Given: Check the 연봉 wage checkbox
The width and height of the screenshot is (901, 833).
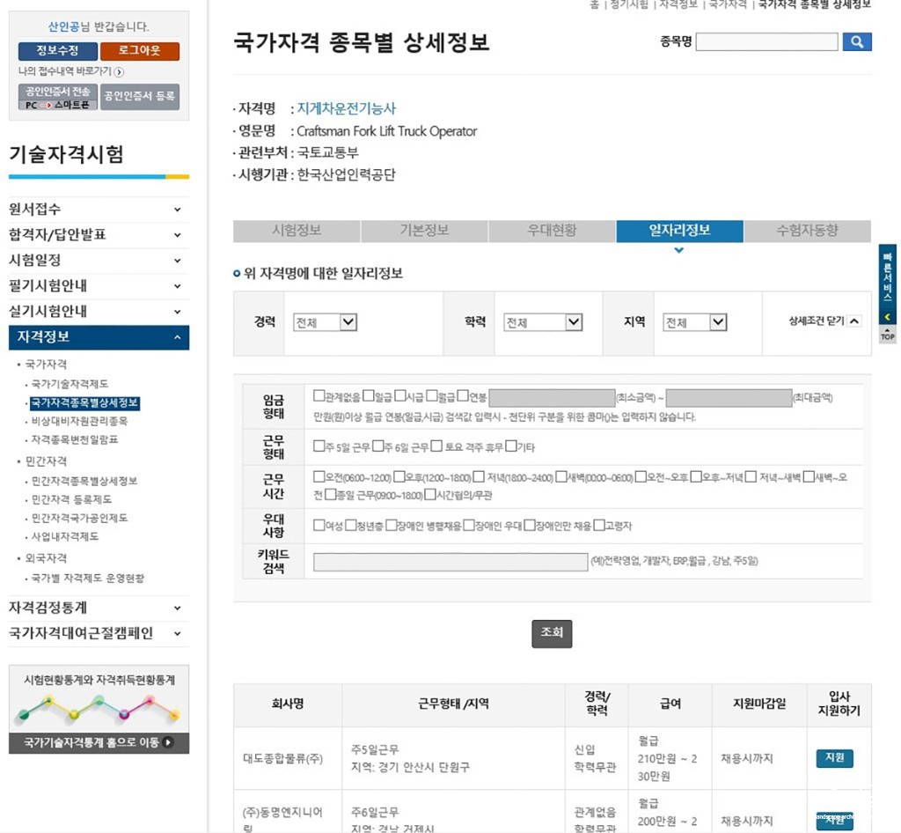Looking at the screenshot, I should [463, 395].
